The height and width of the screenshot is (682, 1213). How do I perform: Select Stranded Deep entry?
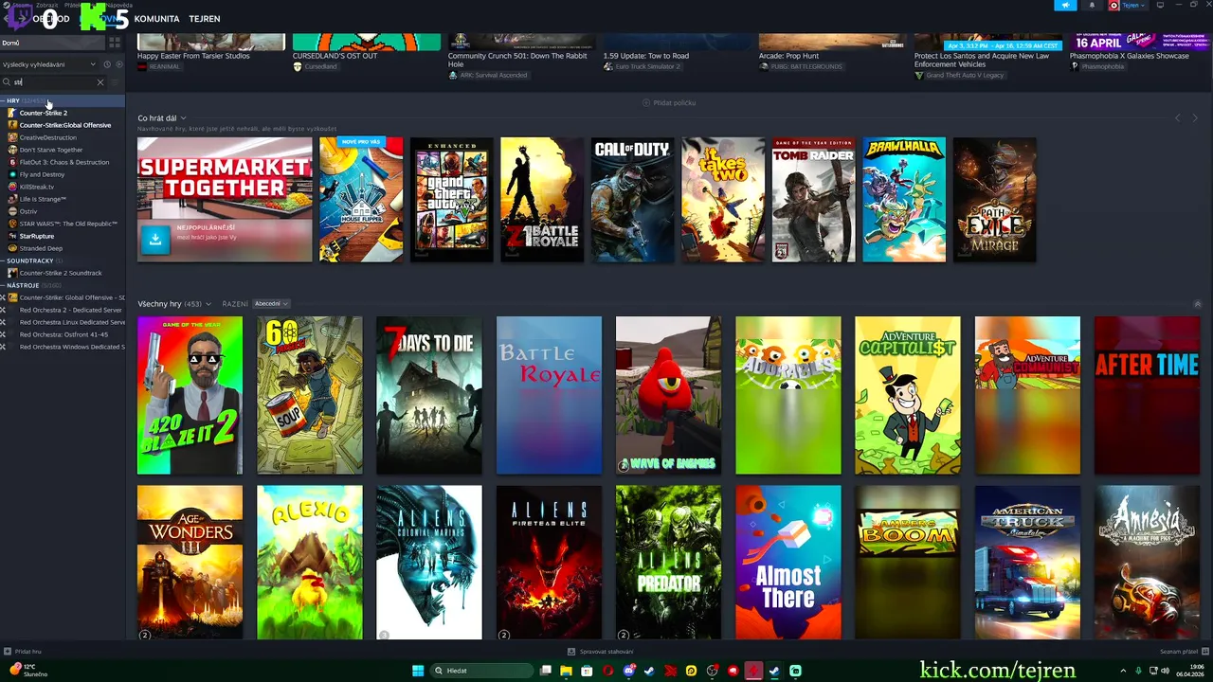[63, 248]
